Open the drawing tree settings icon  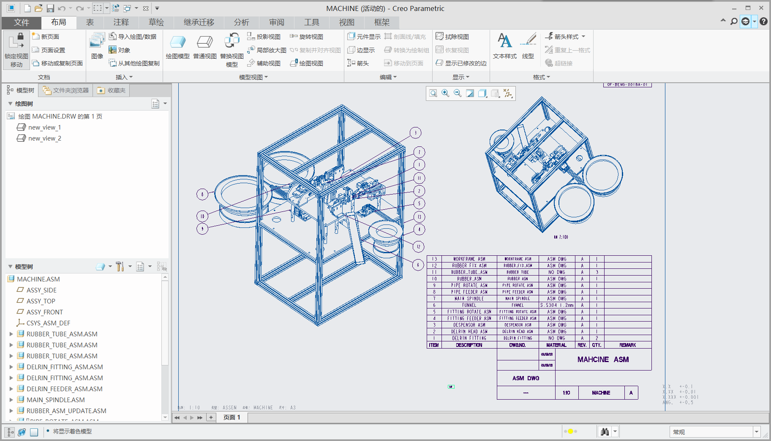click(x=155, y=104)
